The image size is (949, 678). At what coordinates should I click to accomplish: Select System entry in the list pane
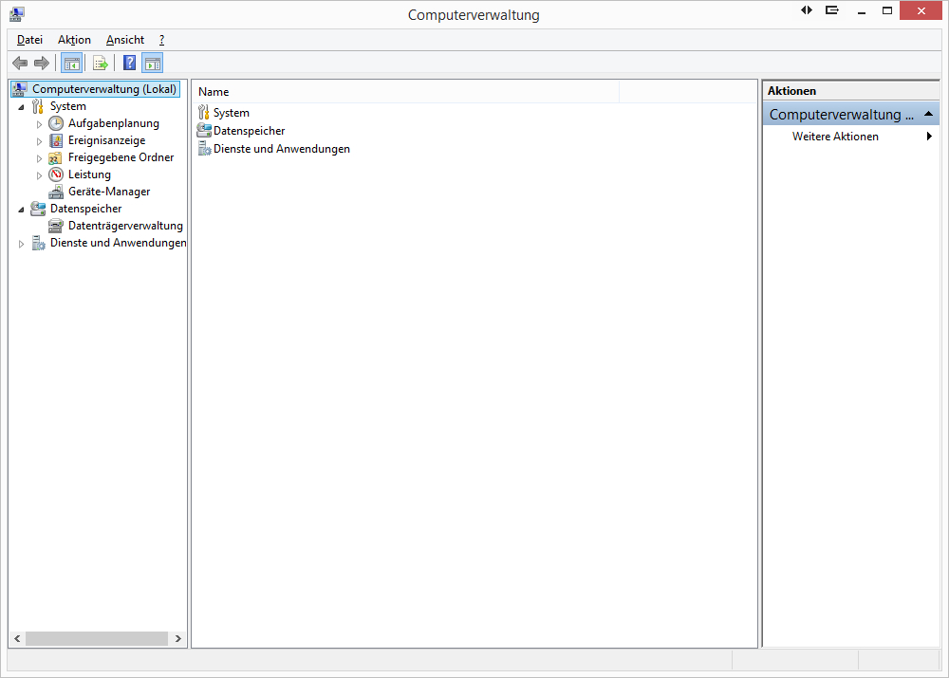click(232, 113)
